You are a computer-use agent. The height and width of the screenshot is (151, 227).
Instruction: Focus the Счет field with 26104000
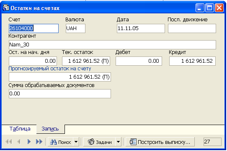[x=34, y=28]
